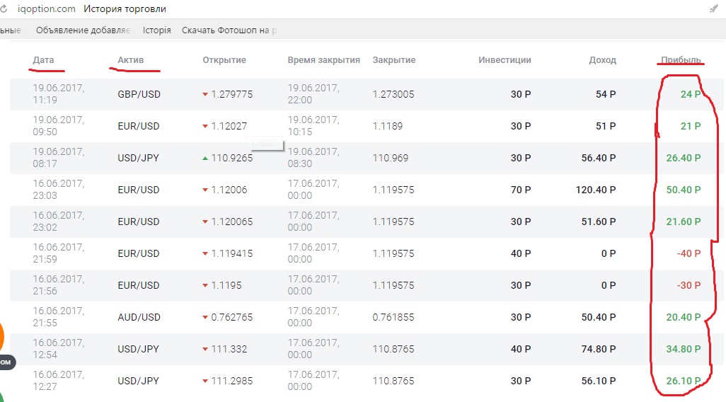Screen dimensions: 726x402
Task: Click the 34.80 ₽ profit value
Action: point(684,349)
